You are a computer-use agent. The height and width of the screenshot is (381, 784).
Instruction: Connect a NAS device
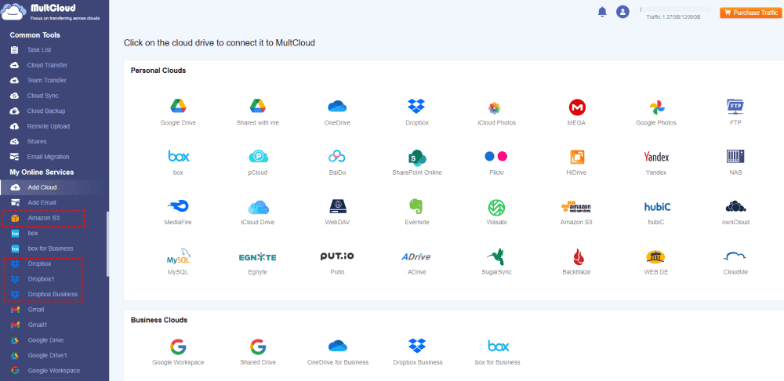tap(735, 162)
